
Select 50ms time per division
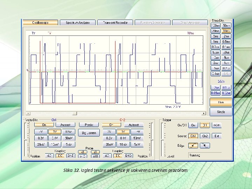pos(226,26)
